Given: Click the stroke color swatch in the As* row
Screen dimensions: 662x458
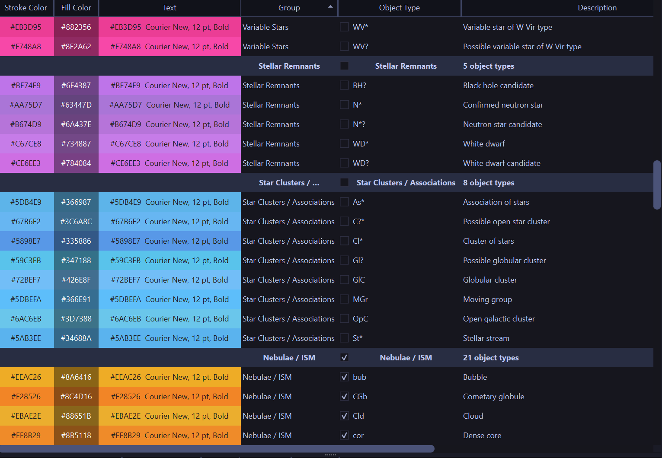Looking at the screenshot, I should click(x=27, y=202).
